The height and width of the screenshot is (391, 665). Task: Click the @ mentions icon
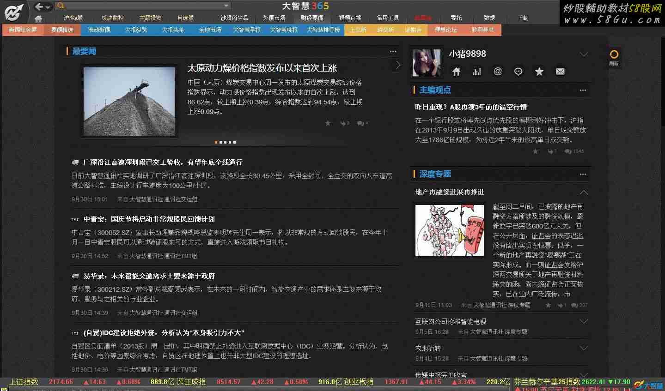click(x=498, y=72)
